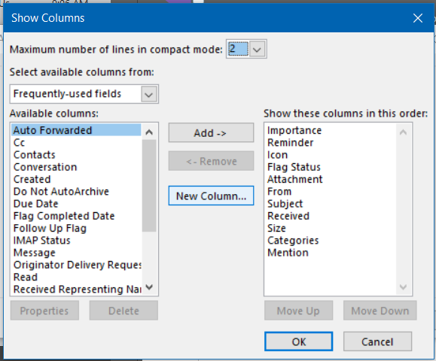Click the <- Remove button
436x361 pixels.
click(211, 161)
